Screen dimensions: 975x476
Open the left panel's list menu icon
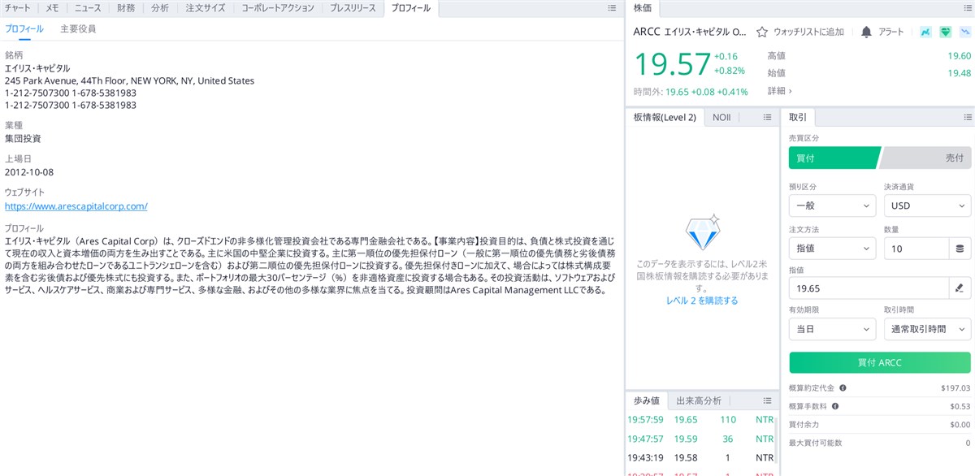point(612,8)
